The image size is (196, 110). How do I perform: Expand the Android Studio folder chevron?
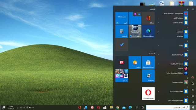point(159,23)
